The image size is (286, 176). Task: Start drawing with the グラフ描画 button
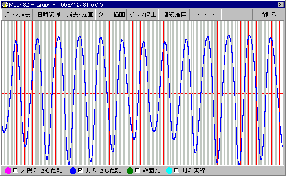point(112,15)
